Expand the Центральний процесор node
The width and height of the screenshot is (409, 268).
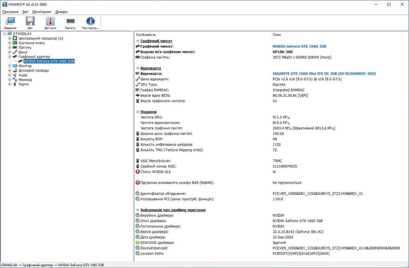pyautogui.click(x=10, y=38)
